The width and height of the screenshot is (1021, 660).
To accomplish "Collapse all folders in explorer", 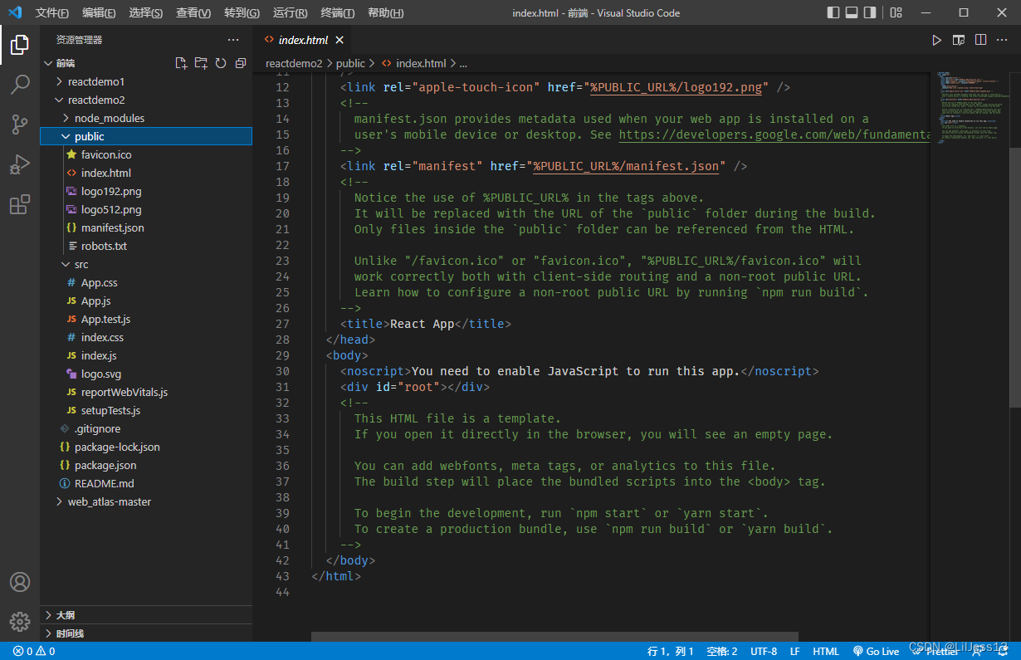I will (x=241, y=63).
